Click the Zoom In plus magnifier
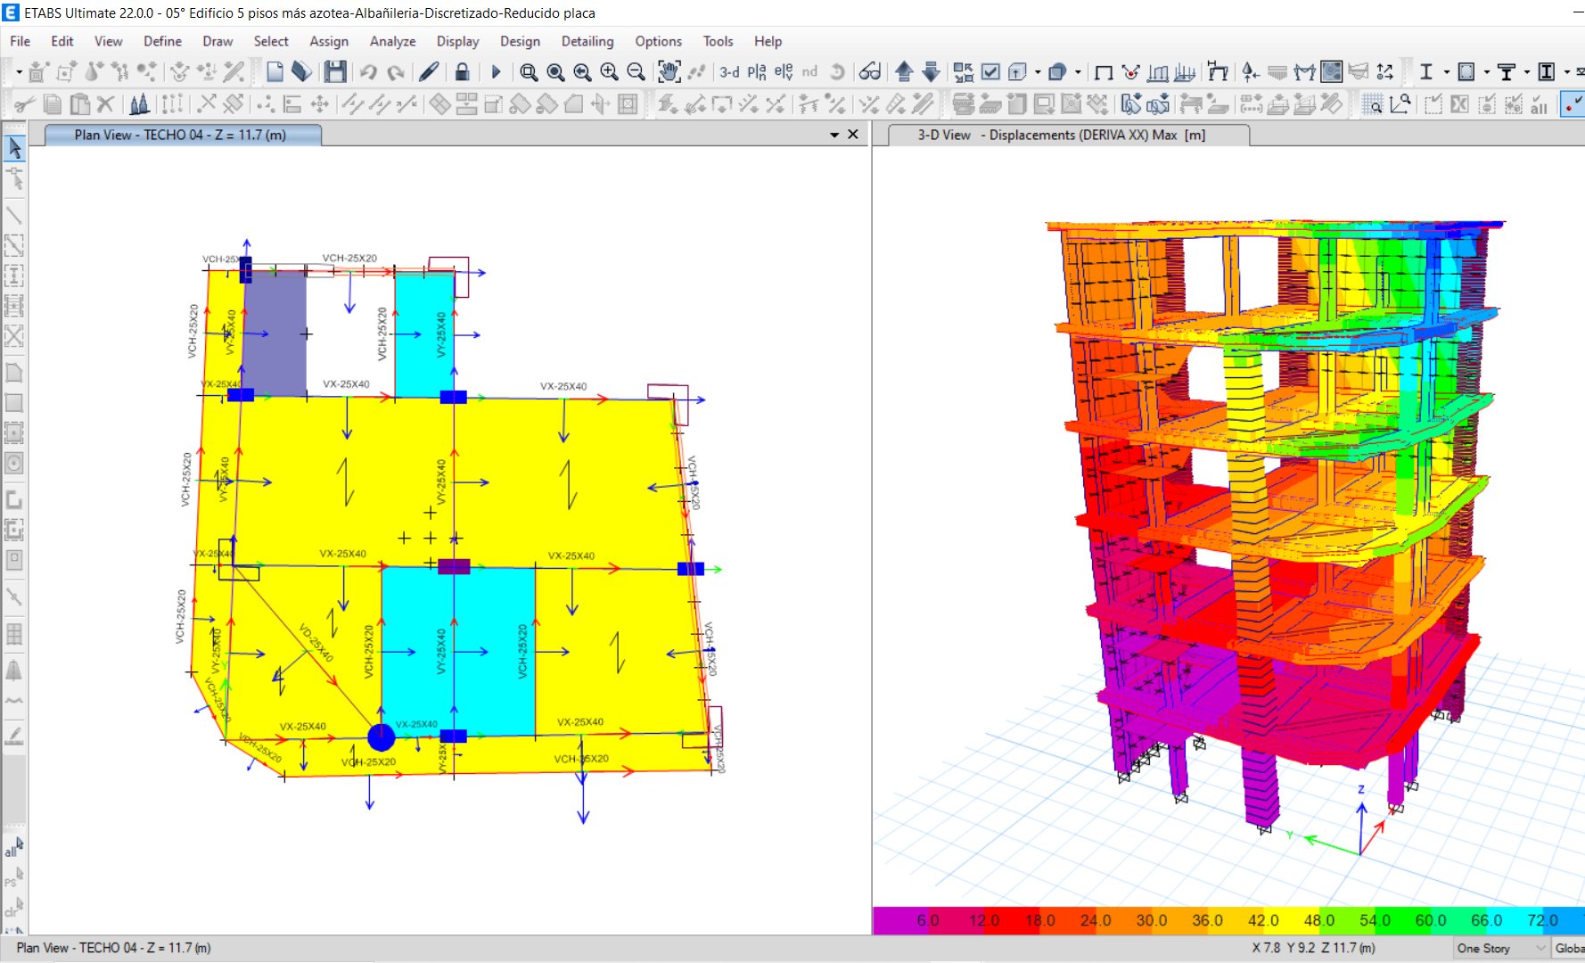 click(609, 71)
